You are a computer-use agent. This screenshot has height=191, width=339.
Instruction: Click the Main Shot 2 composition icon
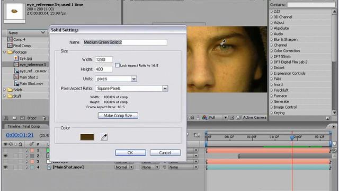pyautogui.click(x=16, y=77)
